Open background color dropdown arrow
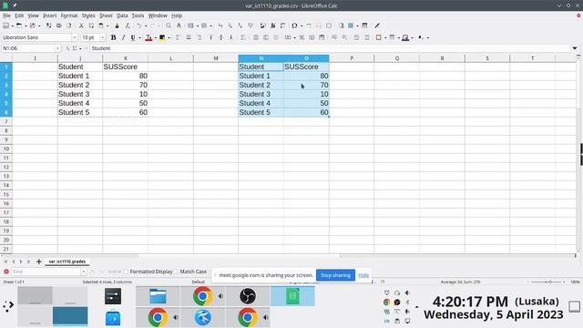The image size is (583, 328). point(169,37)
